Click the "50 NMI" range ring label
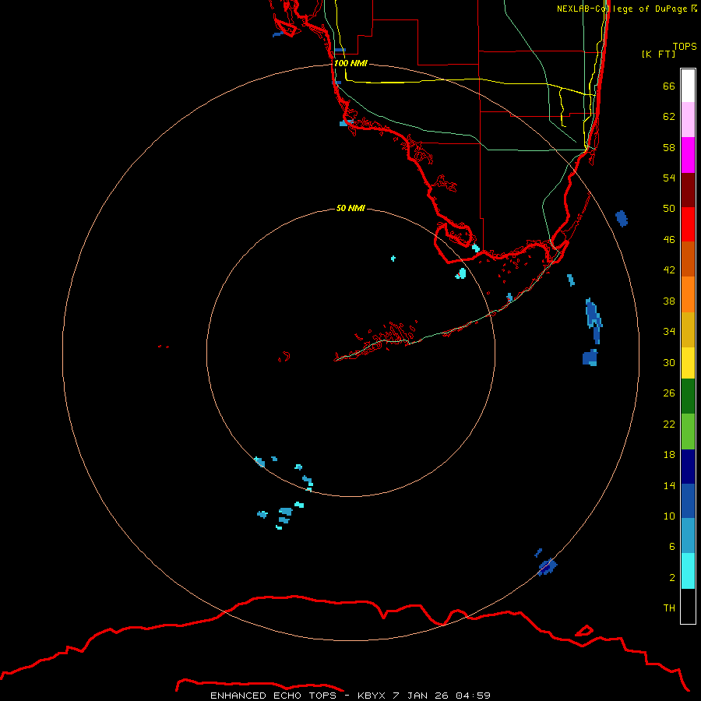Screen dimensions: 701x701 [350, 208]
